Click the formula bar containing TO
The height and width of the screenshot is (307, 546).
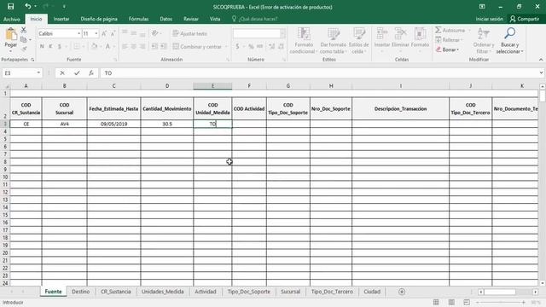coord(320,73)
